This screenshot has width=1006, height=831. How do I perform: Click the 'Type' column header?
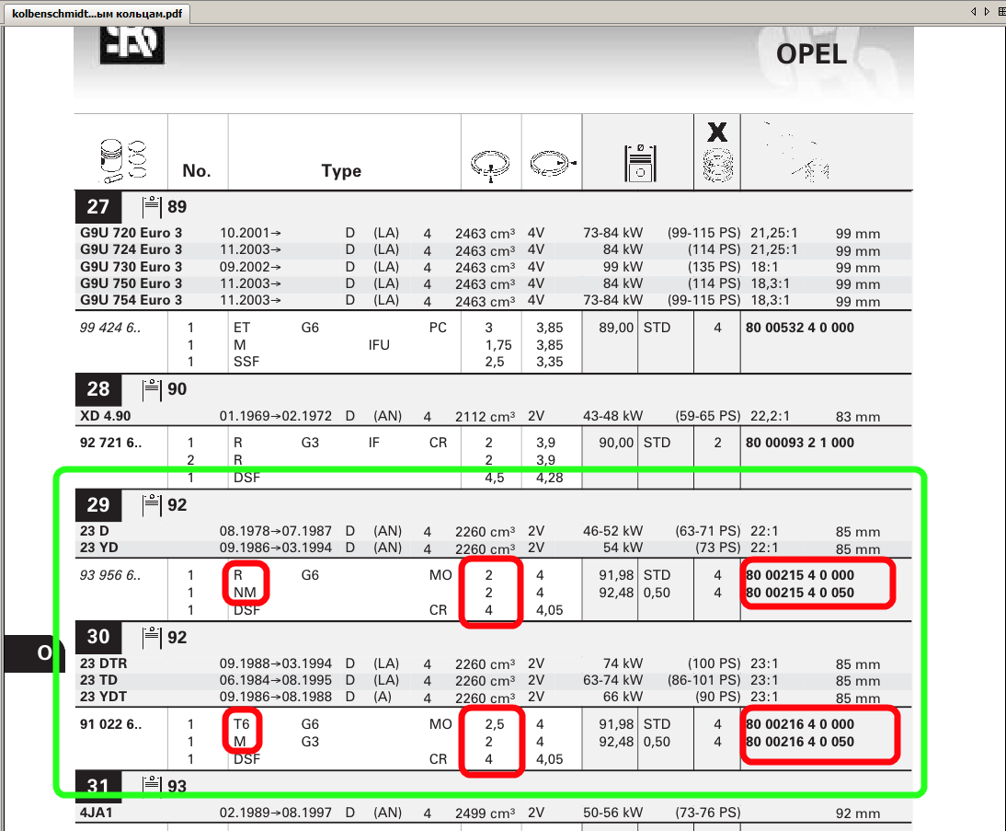[x=341, y=171]
